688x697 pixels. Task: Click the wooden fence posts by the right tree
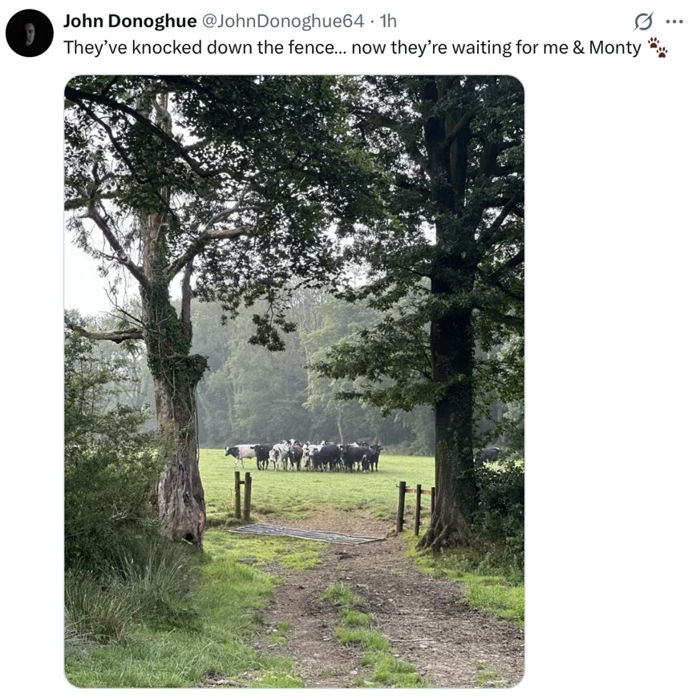[x=415, y=508]
